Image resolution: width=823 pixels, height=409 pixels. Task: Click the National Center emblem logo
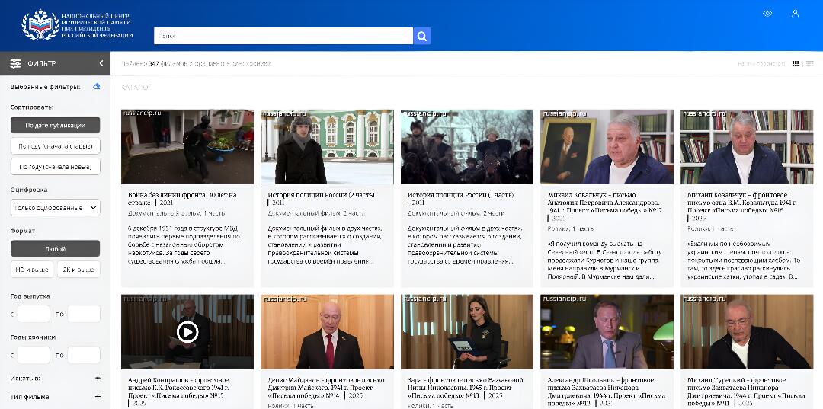[40, 25]
